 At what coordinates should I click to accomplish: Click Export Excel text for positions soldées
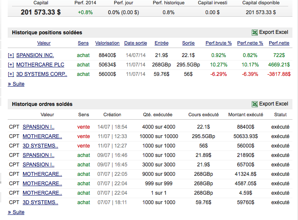click(x=274, y=32)
